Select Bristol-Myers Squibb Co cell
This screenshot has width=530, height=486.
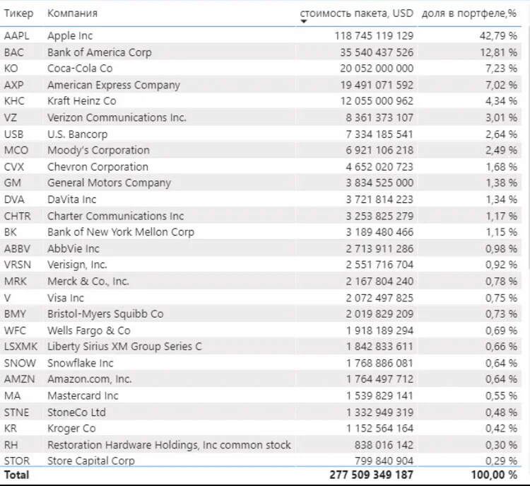(105, 313)
